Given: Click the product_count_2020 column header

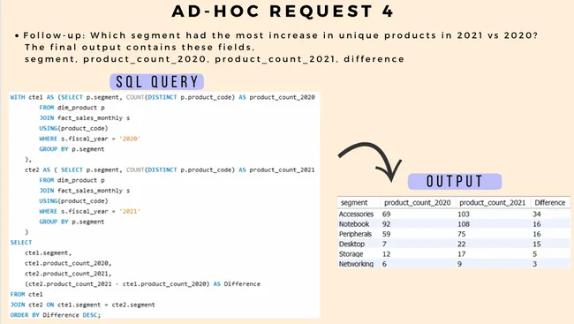Looking at the screenshot, I should 418,202.
